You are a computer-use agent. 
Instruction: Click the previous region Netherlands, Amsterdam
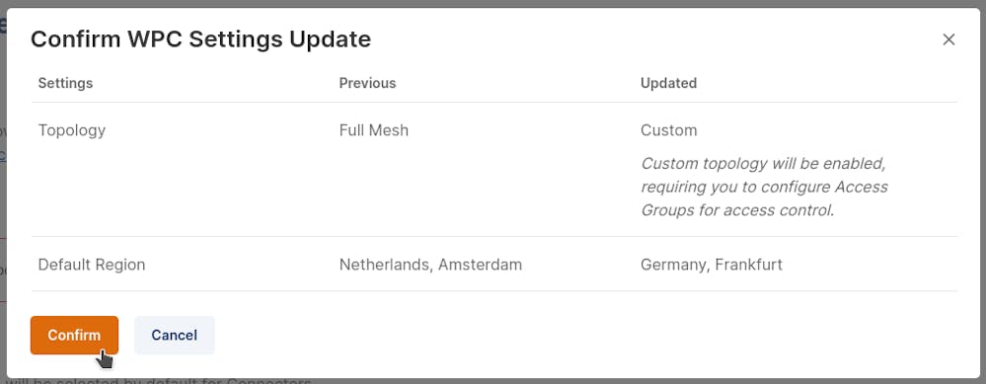point(430,265)
